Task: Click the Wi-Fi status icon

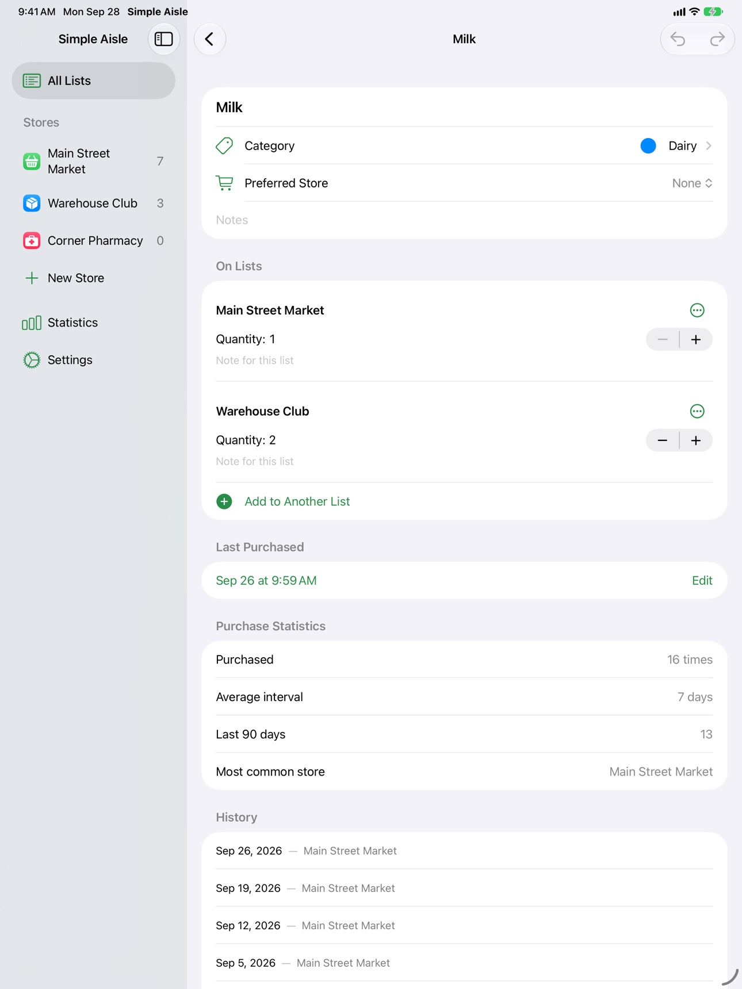Action: point(694,11)
